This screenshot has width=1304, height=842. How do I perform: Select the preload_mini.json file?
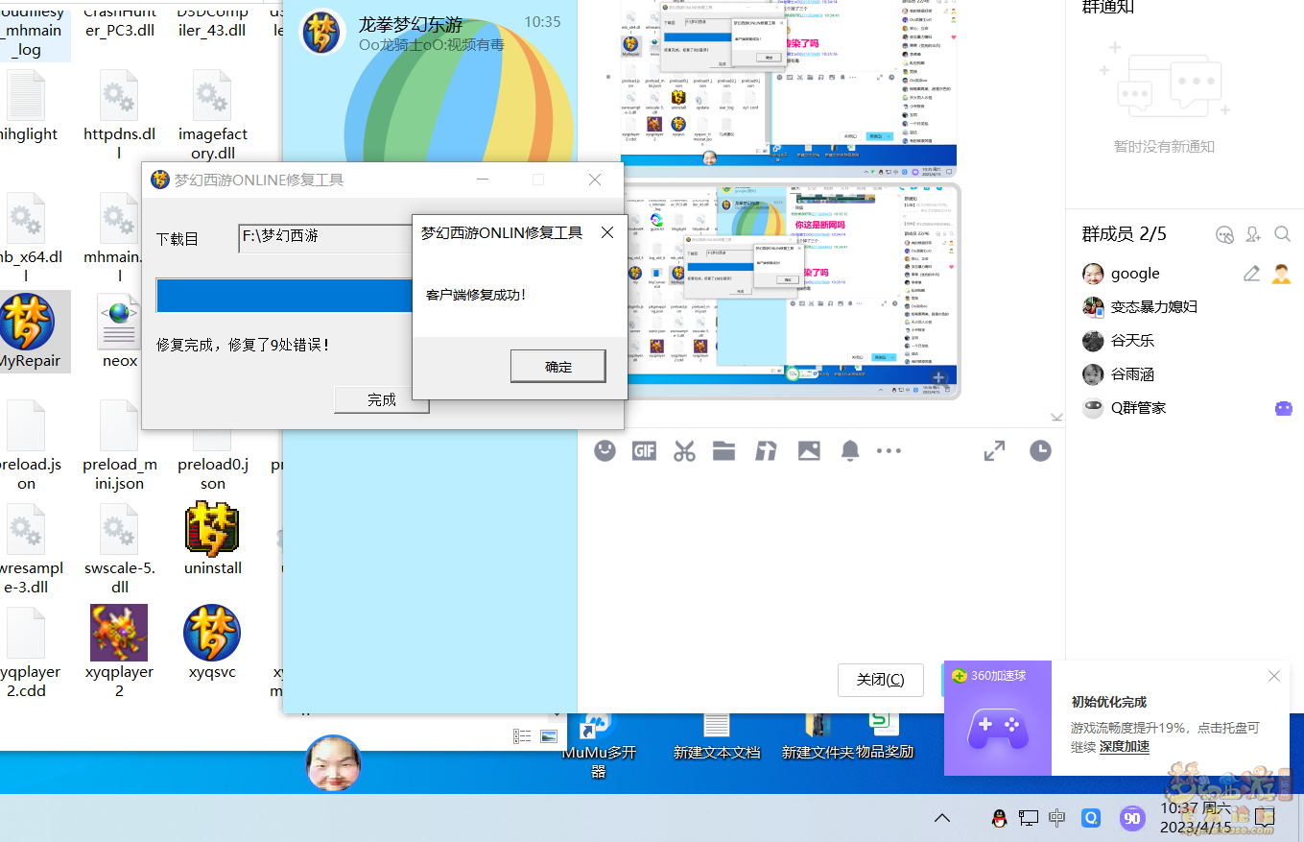(x=119, y=445)
